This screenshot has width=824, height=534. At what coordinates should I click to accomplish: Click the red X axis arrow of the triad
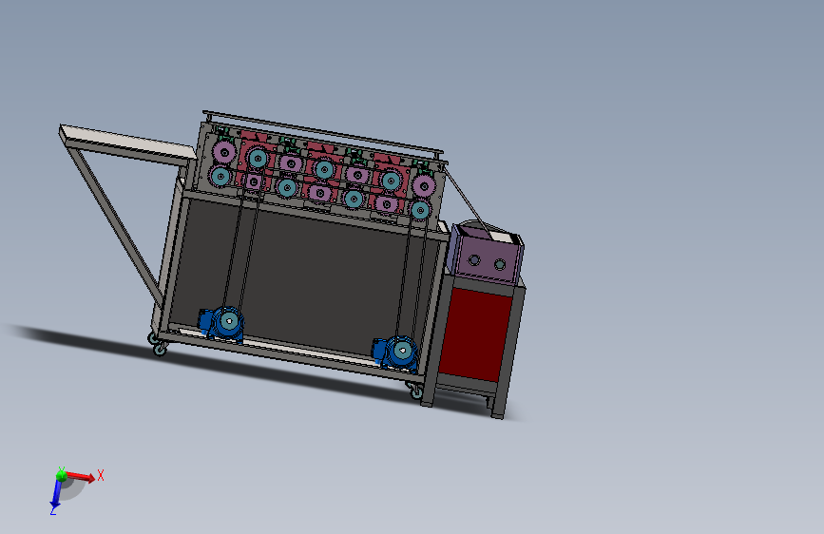80,476
